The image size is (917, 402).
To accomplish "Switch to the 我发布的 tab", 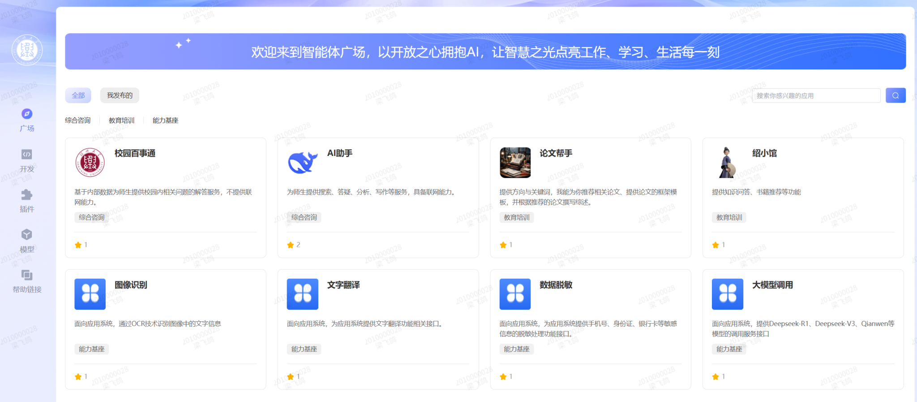I will coord(120,95).
